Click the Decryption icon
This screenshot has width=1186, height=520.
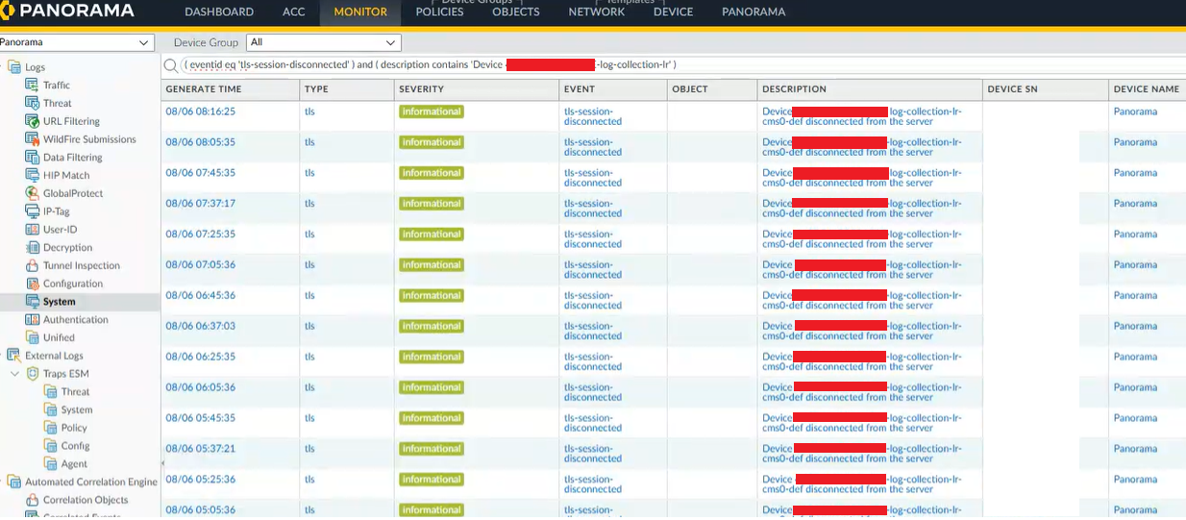click(x=32, y=247)
